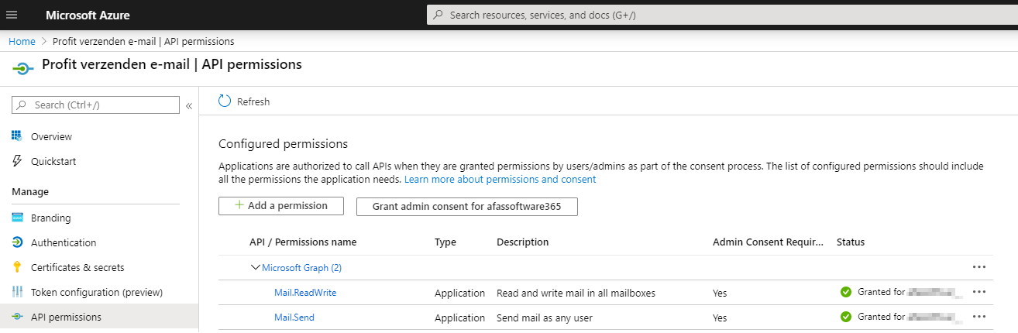Click Application type in Mail.Send row
The height and width of the screenshot is (333, 1018).
[459, 318]
